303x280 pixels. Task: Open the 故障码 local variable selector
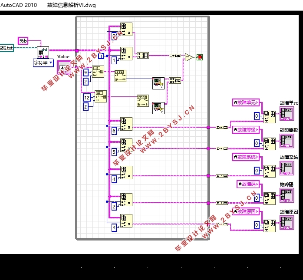click(x=248, y=184)
